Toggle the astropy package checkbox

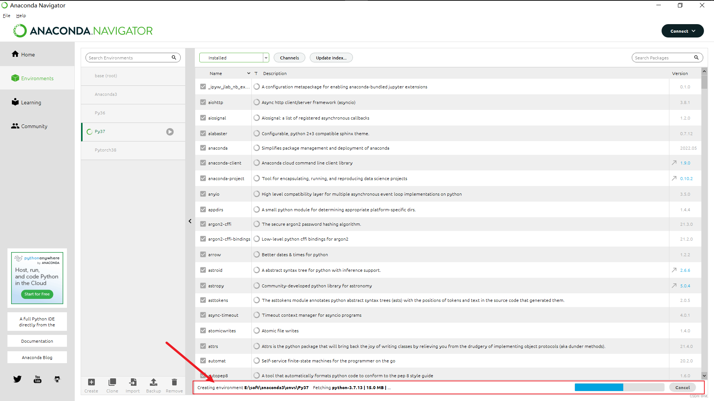tap(203, 286)
